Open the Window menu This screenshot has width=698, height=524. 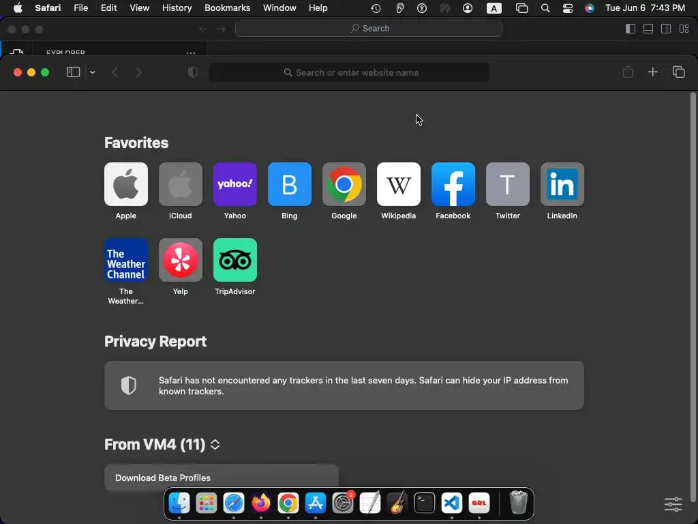point(279,8)
